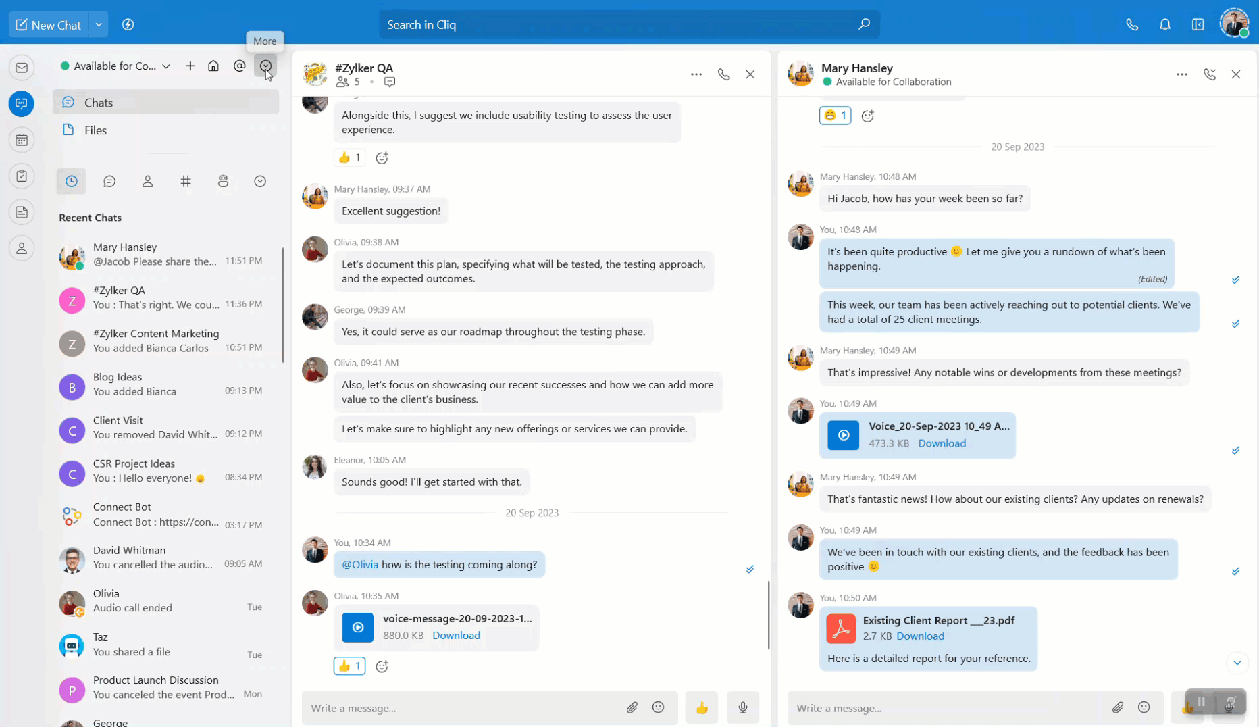The height and width of the screenshot is (727, 1259).
Task: Switch to the Recent chats clock tab
Action: pyautogui.click(x=72, y=181)
